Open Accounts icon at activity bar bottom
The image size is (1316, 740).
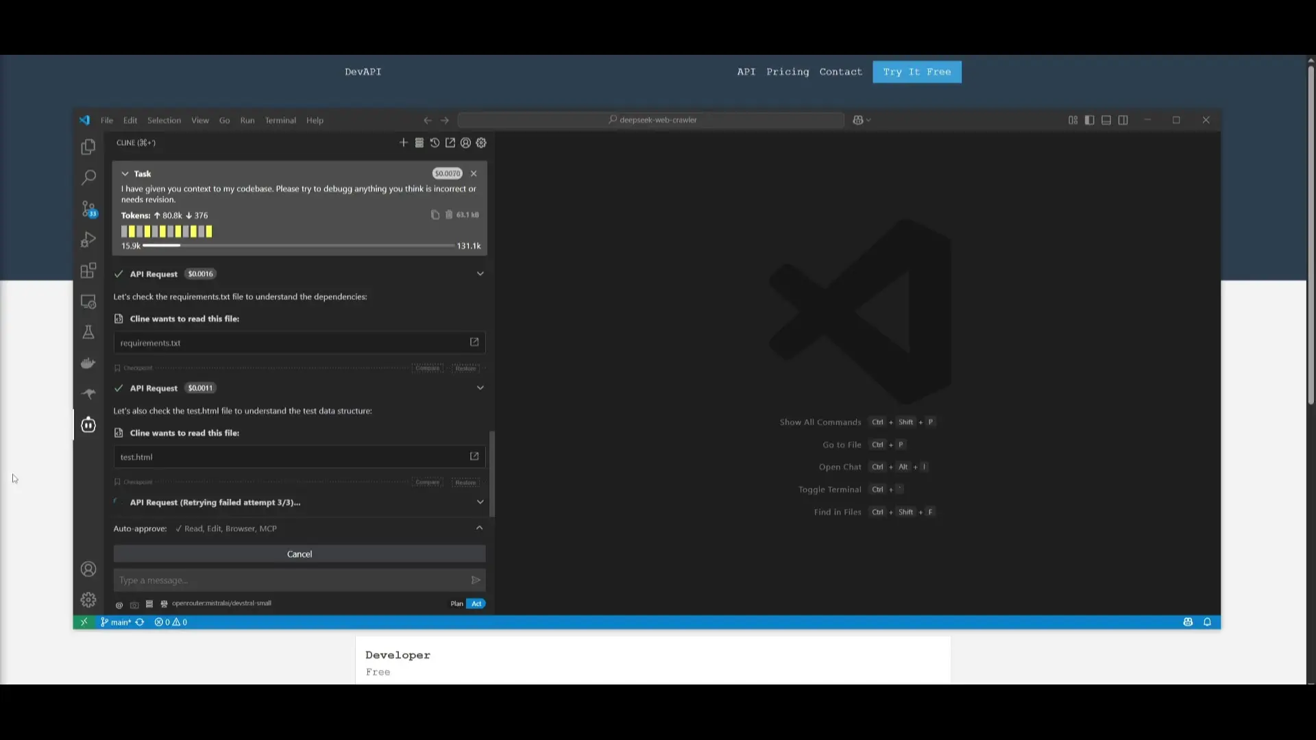coord(88,569)
